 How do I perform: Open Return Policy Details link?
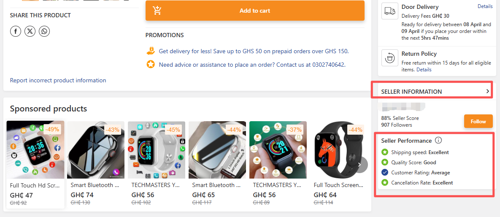[424, 70]
